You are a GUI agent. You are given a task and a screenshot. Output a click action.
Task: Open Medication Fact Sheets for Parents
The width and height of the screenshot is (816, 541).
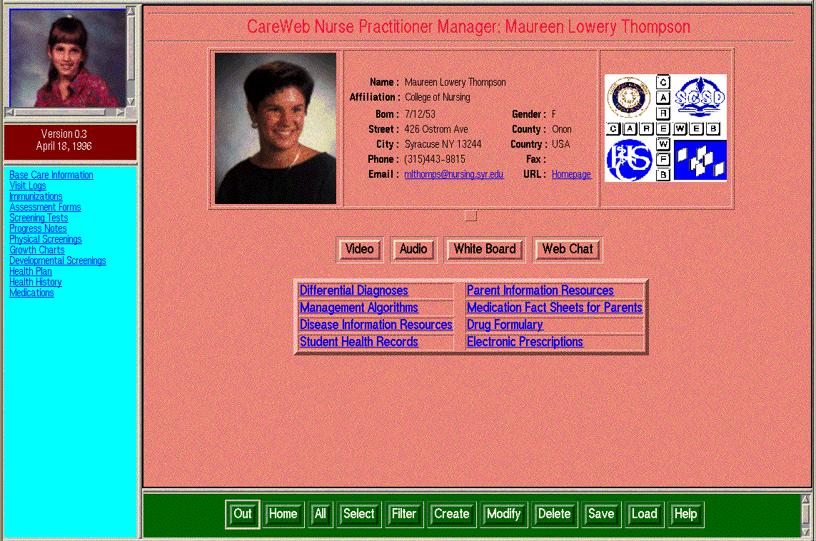click(x=554, y=308)
